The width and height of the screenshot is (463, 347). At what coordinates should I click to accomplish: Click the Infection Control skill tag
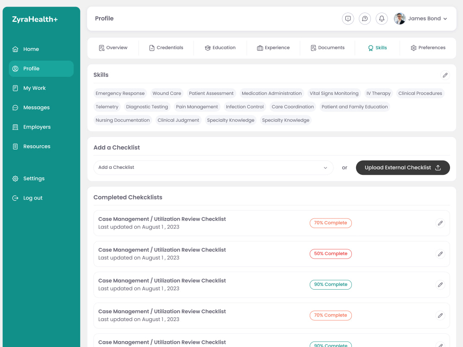tap(245, 107)
